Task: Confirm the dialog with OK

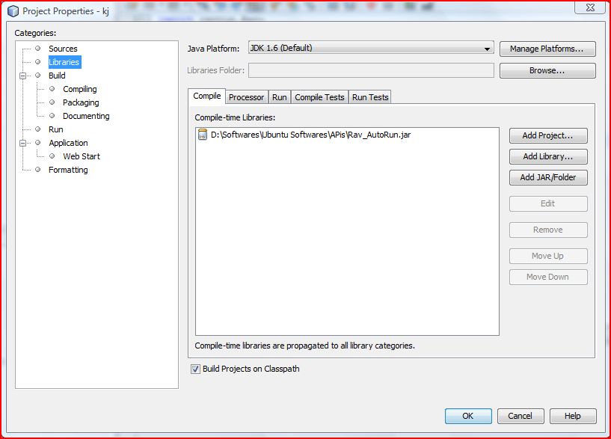Action: [x=468, y=416]
